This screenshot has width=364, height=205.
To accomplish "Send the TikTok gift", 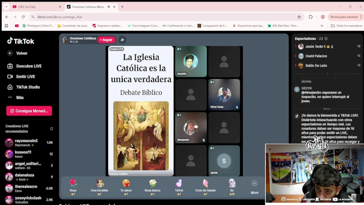I will [x=179, y=187].
